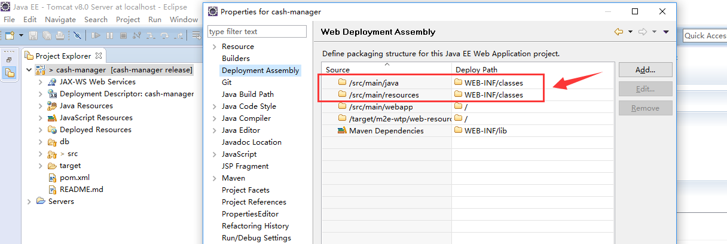Image resolution: width=727 pixels, height=244 pixels.
Task: Expand Java Resources node
Action: point(40,106)
